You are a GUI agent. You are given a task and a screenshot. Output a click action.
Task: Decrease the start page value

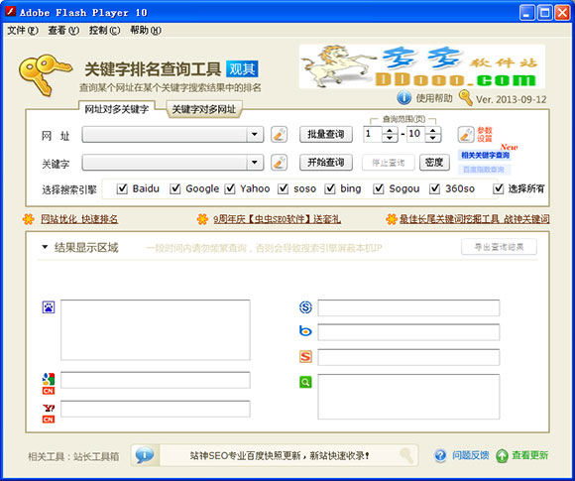[x=390, y=138]
